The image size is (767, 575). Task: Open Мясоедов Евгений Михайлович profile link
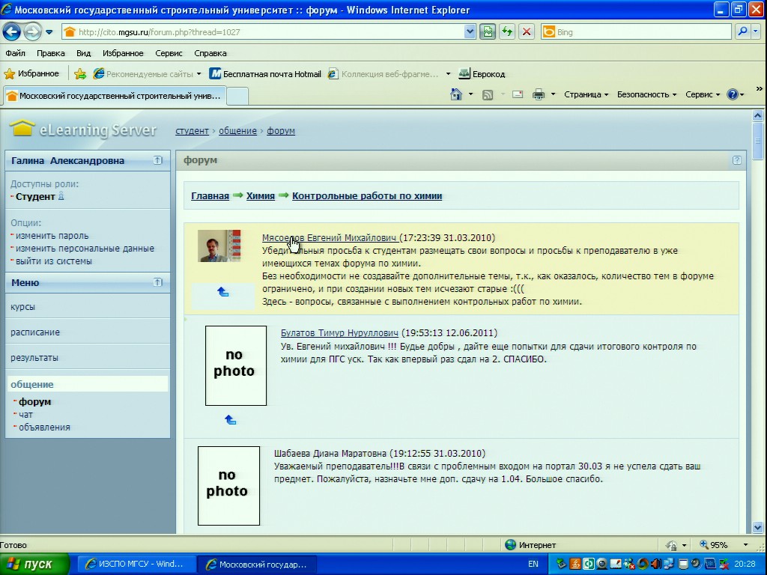tap(330, 238)
